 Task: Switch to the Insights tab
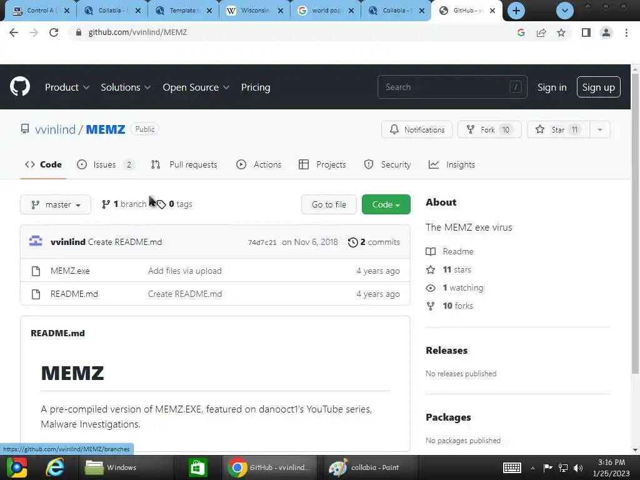coord(451,164)
